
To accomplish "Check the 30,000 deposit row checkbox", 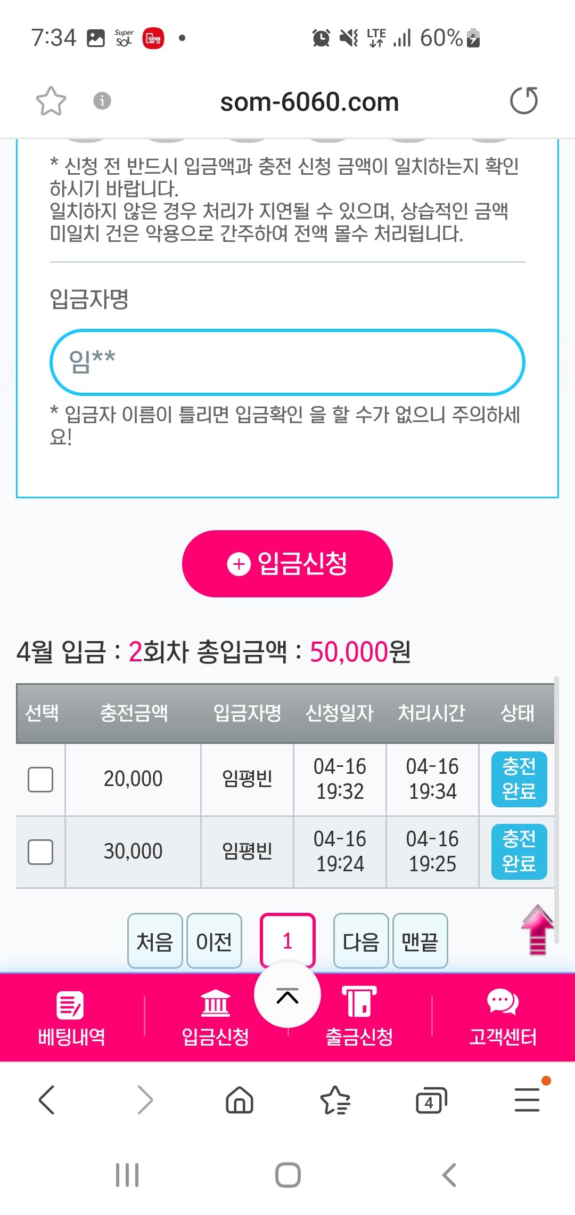I will point(40,852).
